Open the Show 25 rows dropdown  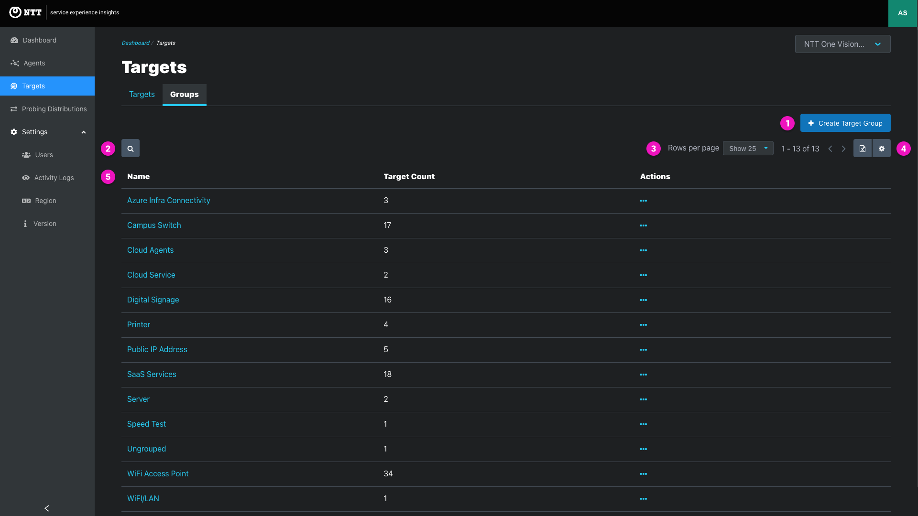[x=748, y=149]
